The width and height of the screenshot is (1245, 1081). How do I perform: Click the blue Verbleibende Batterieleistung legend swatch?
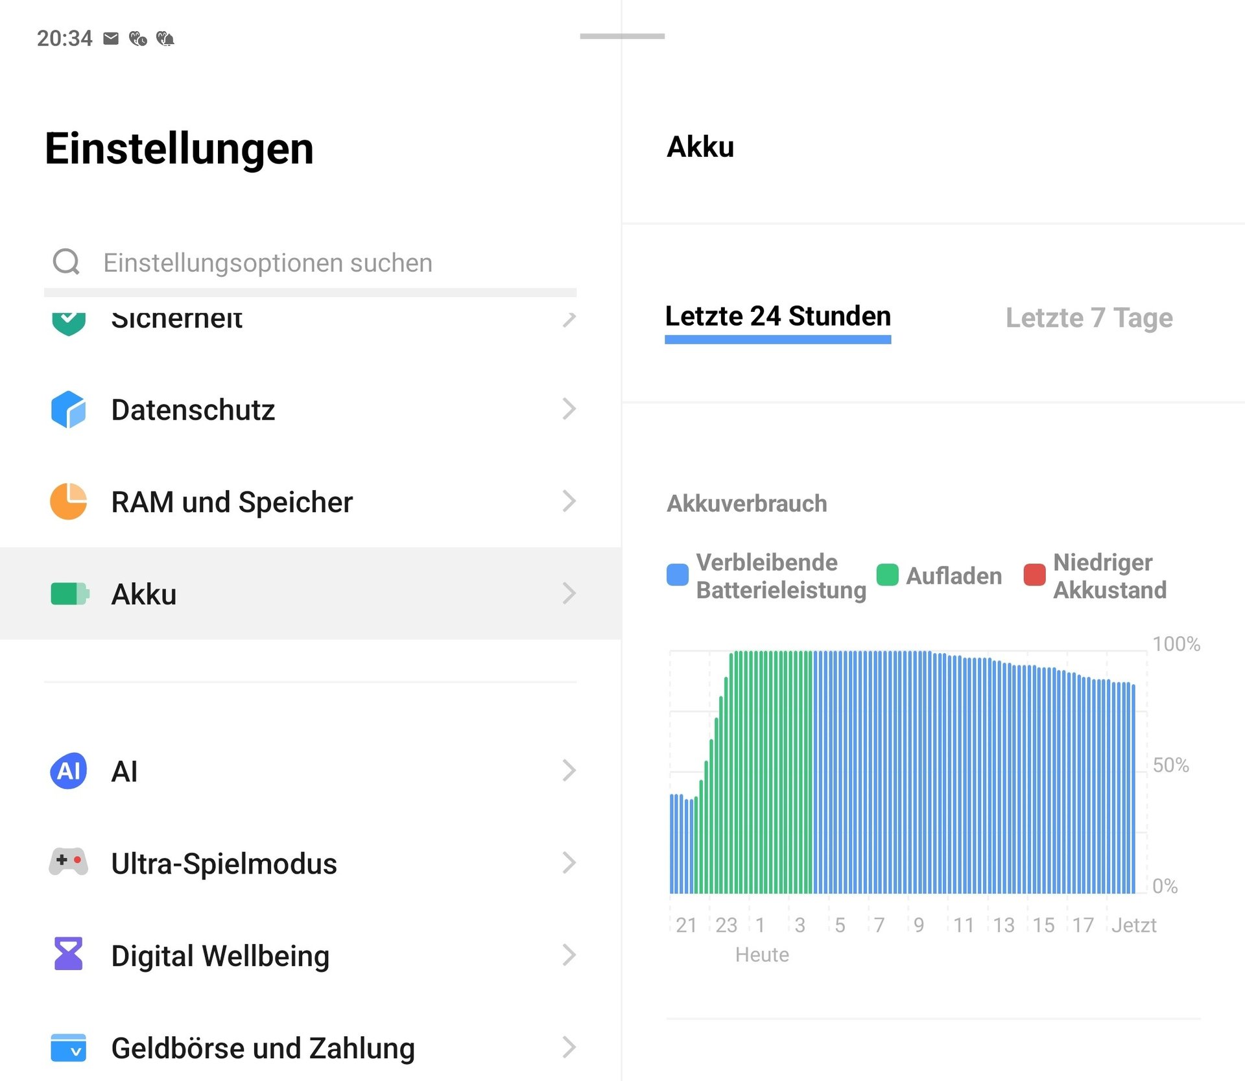click(x=678, y=575)
